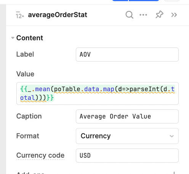Click the Caption label text
The image size is (189, 174).
click(x=29, y=116)
